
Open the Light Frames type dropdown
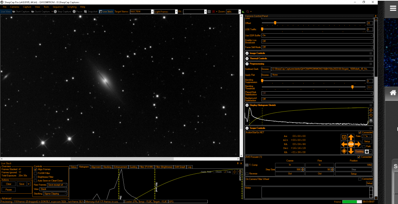pyautogui.click(x=176, y=12)
